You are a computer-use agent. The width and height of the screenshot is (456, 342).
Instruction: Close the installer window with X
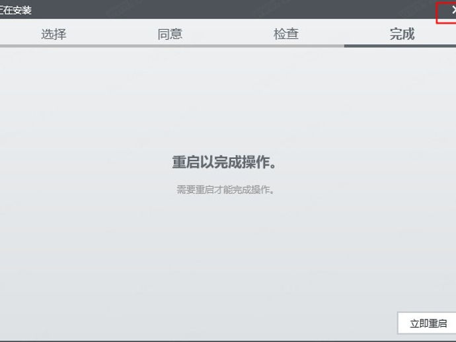click(453, 11)
